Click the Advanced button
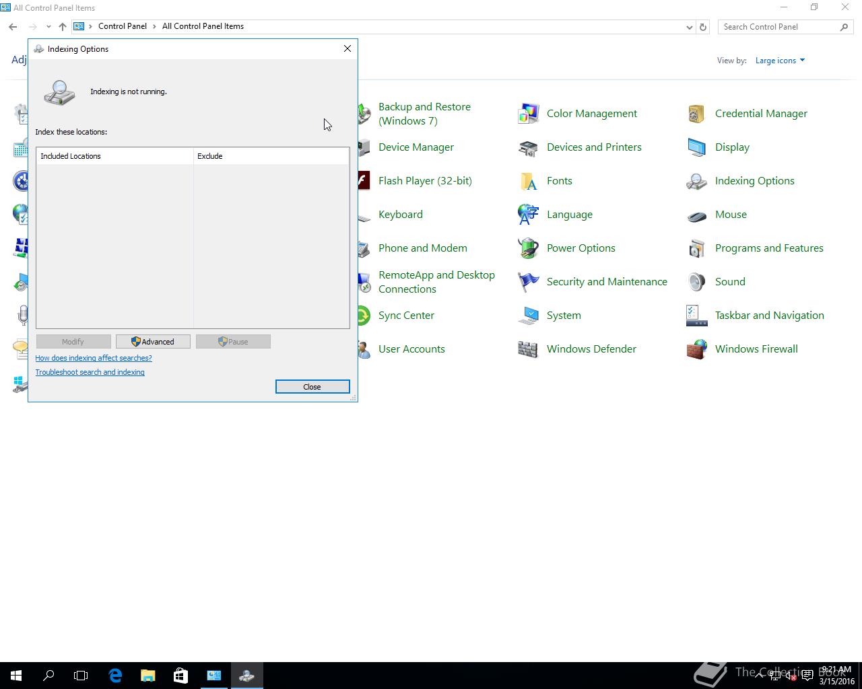The width and height of the screenshot is (862, 689). click(153, 342)
